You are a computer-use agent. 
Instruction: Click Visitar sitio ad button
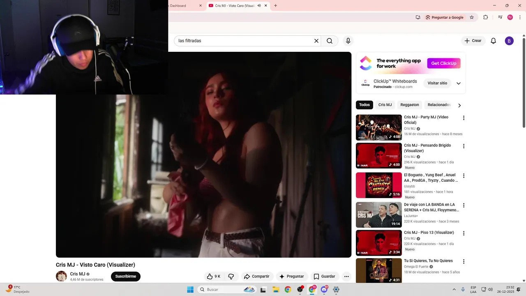coord(437,83)
